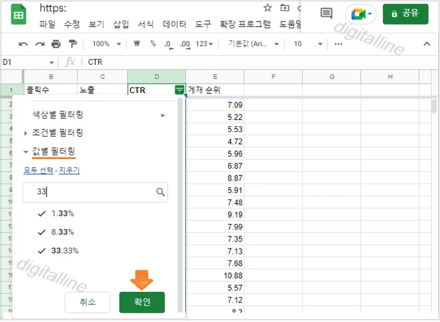This screenshot has height=322, width=440.
Task: Open the 보기 menu
Action: point(97,25)
